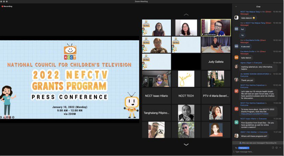The width and height of the screenshot is (284, 156).
Task: Select the Luis Gatmaitan video tile
Action: click(216, 27)
